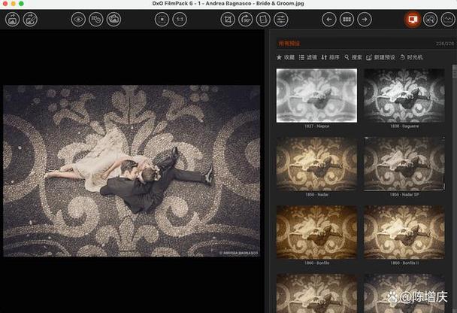This screenshot has width=457, height=313.
Task: Toggle the histogram panel icon
Action: tap(449, 20)
